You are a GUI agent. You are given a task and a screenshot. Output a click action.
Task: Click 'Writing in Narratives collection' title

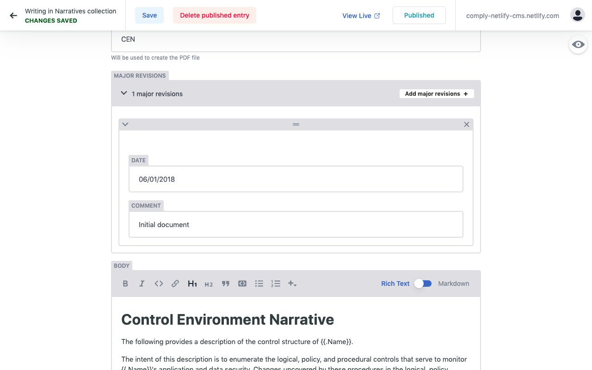pyautogui.click(x=71, y=11)
